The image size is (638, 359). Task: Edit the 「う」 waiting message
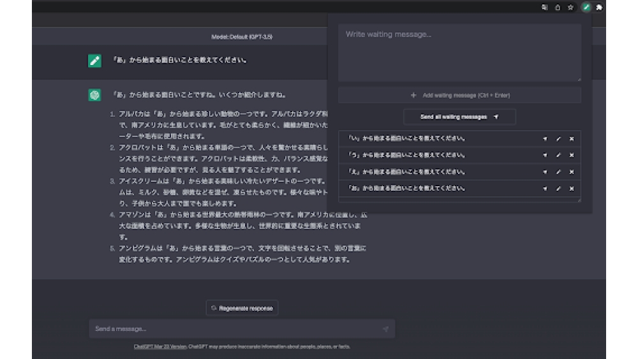pos(558,156)
